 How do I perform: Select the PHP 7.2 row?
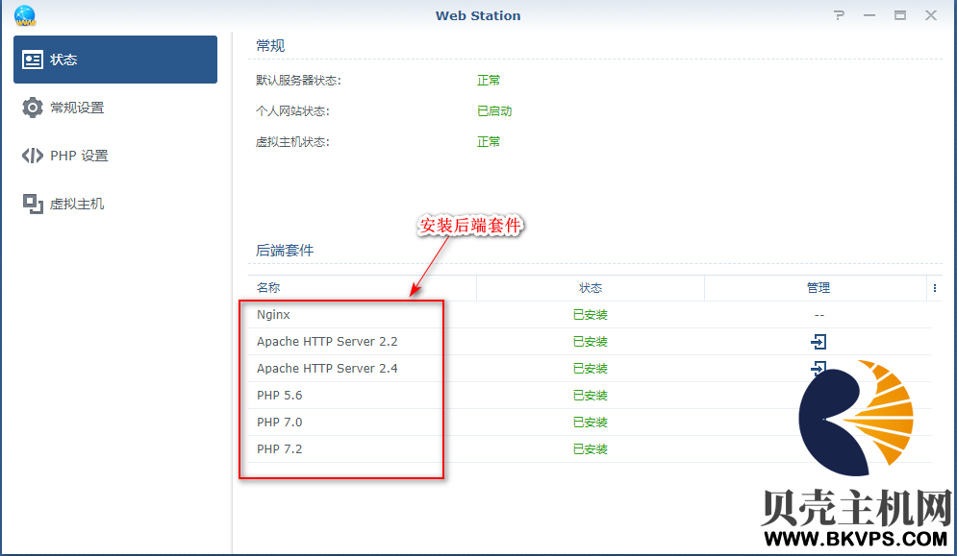coord(591,448)
